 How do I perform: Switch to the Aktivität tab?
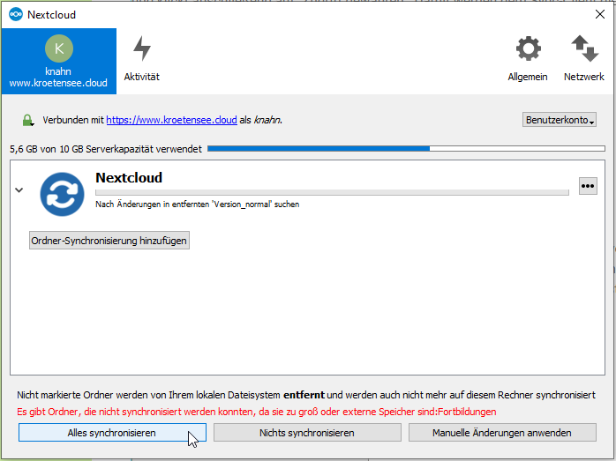(142, 61)
